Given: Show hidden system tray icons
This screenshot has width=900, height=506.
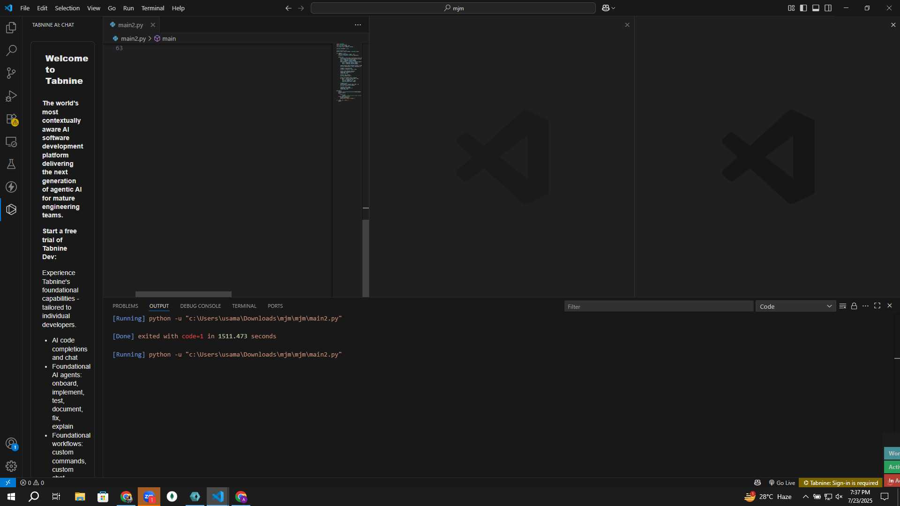Looking at the screenshot, I should pyautogui.click(x=805, y=497).
